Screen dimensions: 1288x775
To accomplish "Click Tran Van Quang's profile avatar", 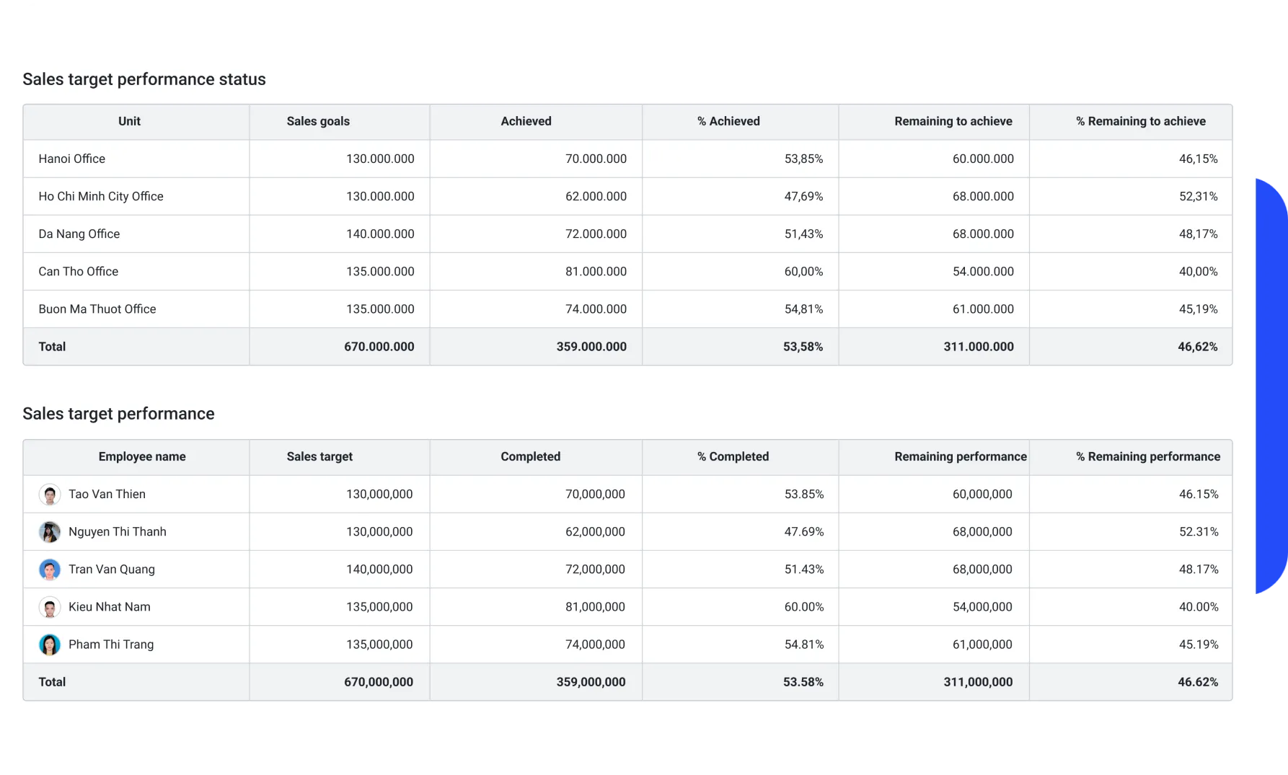I will click(x=50, y=569).
